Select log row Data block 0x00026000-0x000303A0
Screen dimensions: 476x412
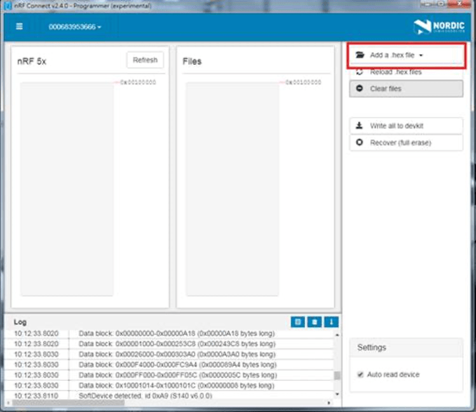coord(169,354)
